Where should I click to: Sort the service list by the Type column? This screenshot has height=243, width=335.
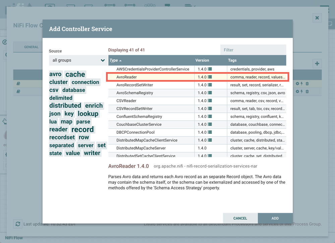coord(114,60)
